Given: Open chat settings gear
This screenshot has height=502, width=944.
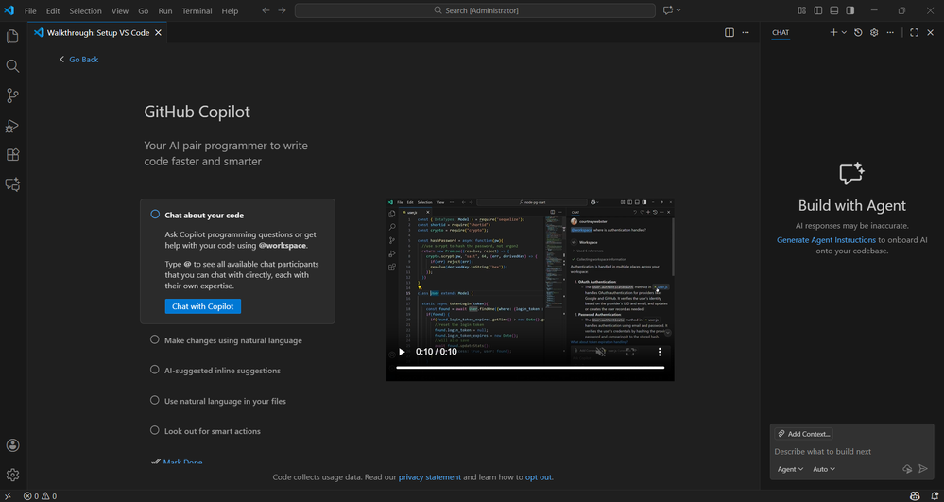Looking at the screenshot, I should [x=874, y=32].
